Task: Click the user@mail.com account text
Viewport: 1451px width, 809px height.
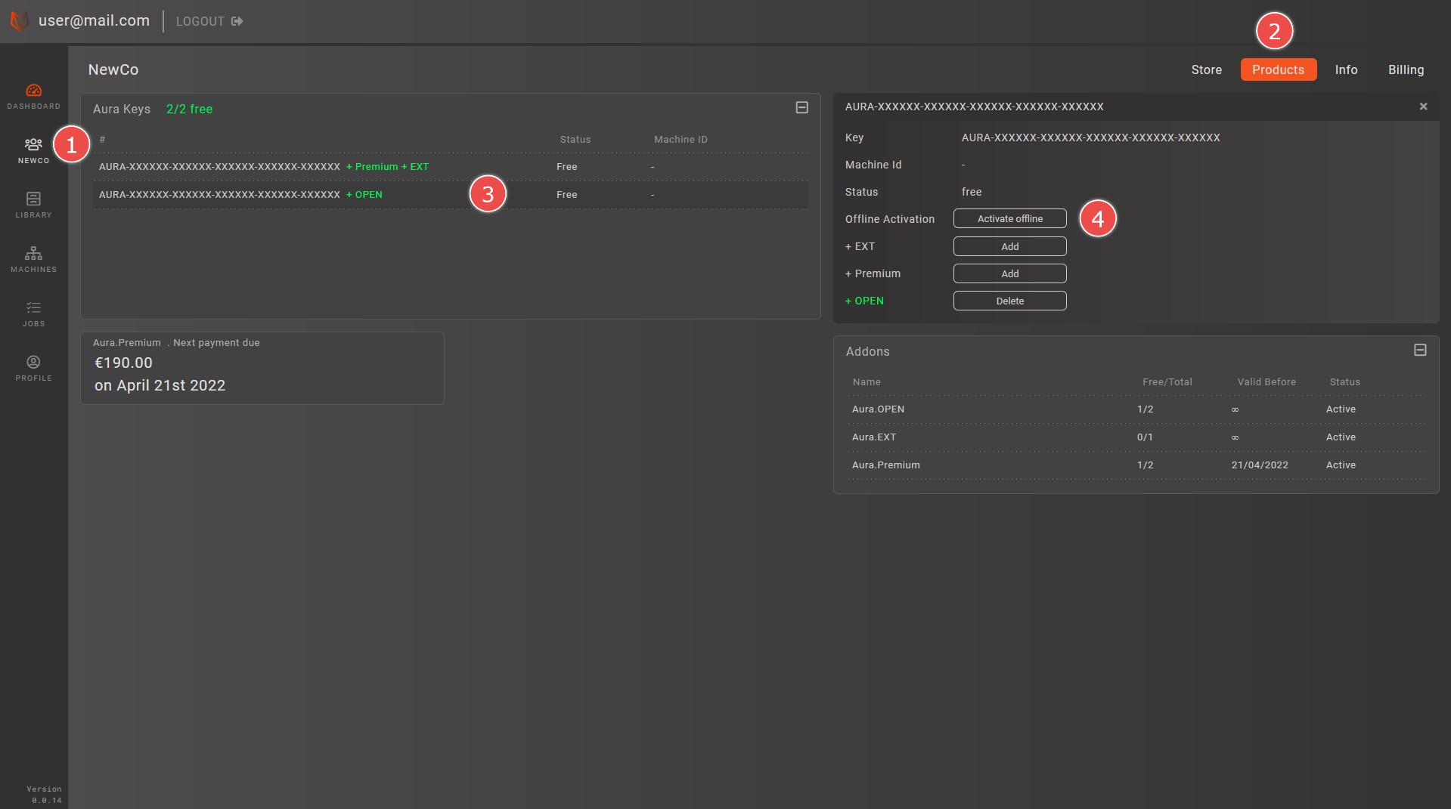Action: [94, 20]
